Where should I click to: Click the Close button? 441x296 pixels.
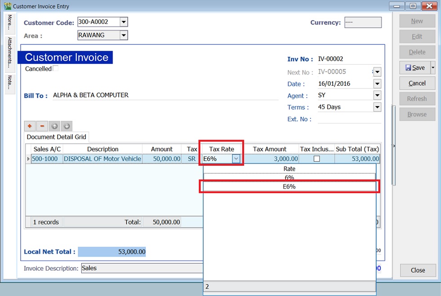(x=418, y=270)
